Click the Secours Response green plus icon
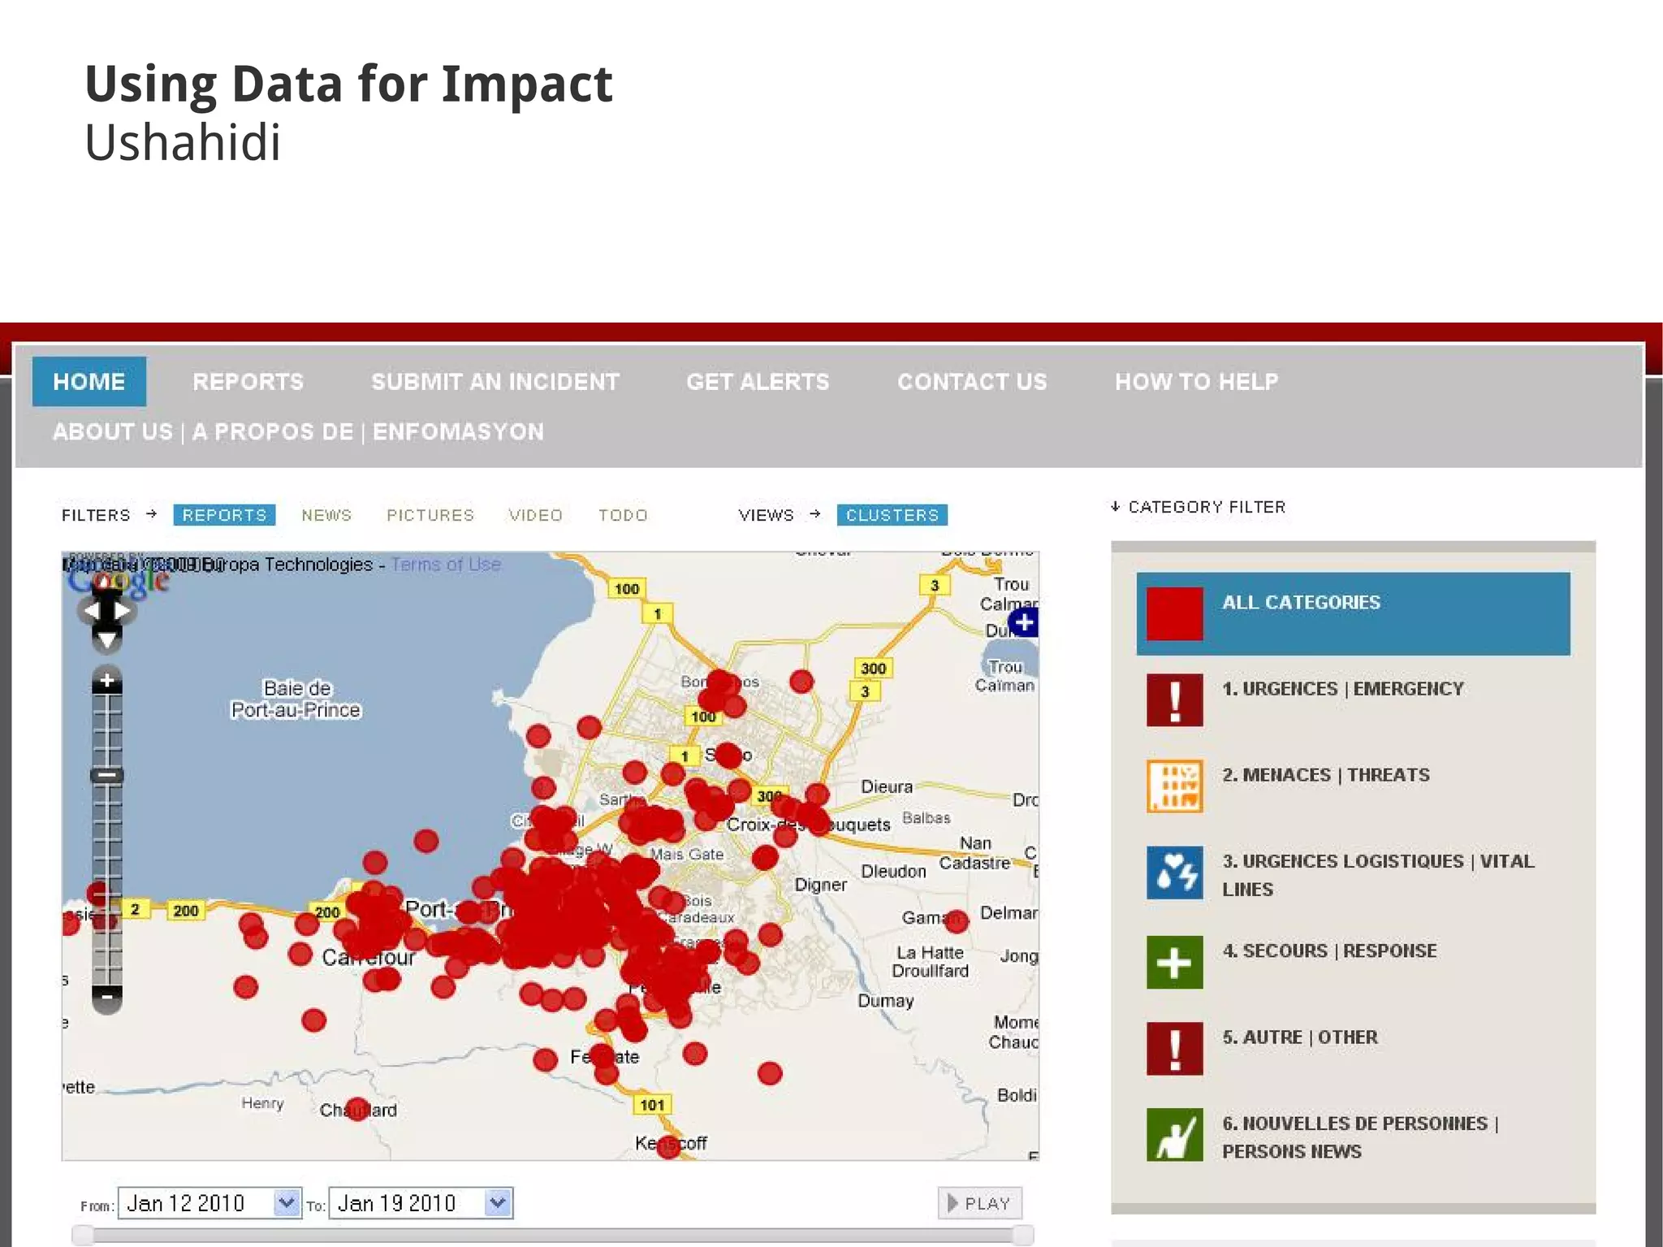Viewport: 1663px width, 1247px height. (x=1174, y=963)
